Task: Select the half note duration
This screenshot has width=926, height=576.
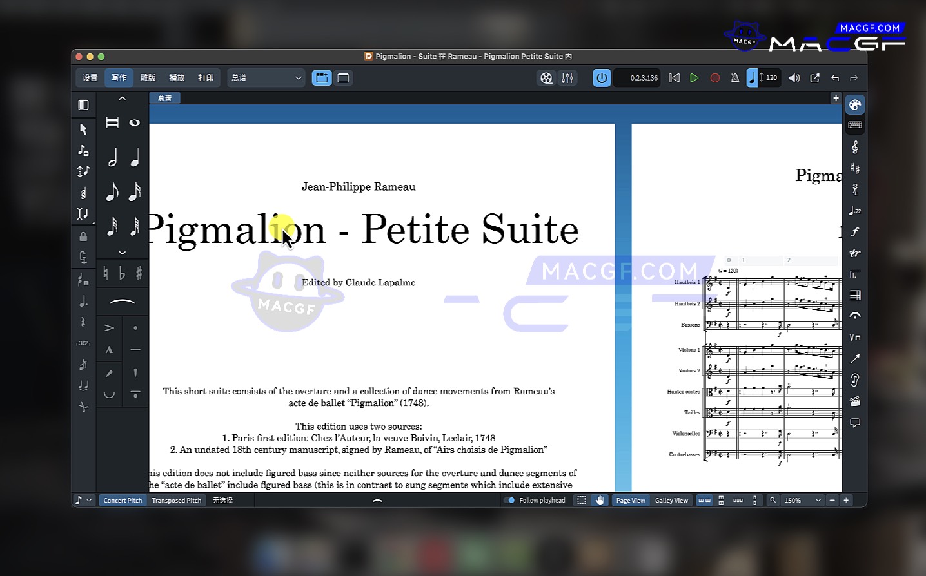Action: point(112,157)
